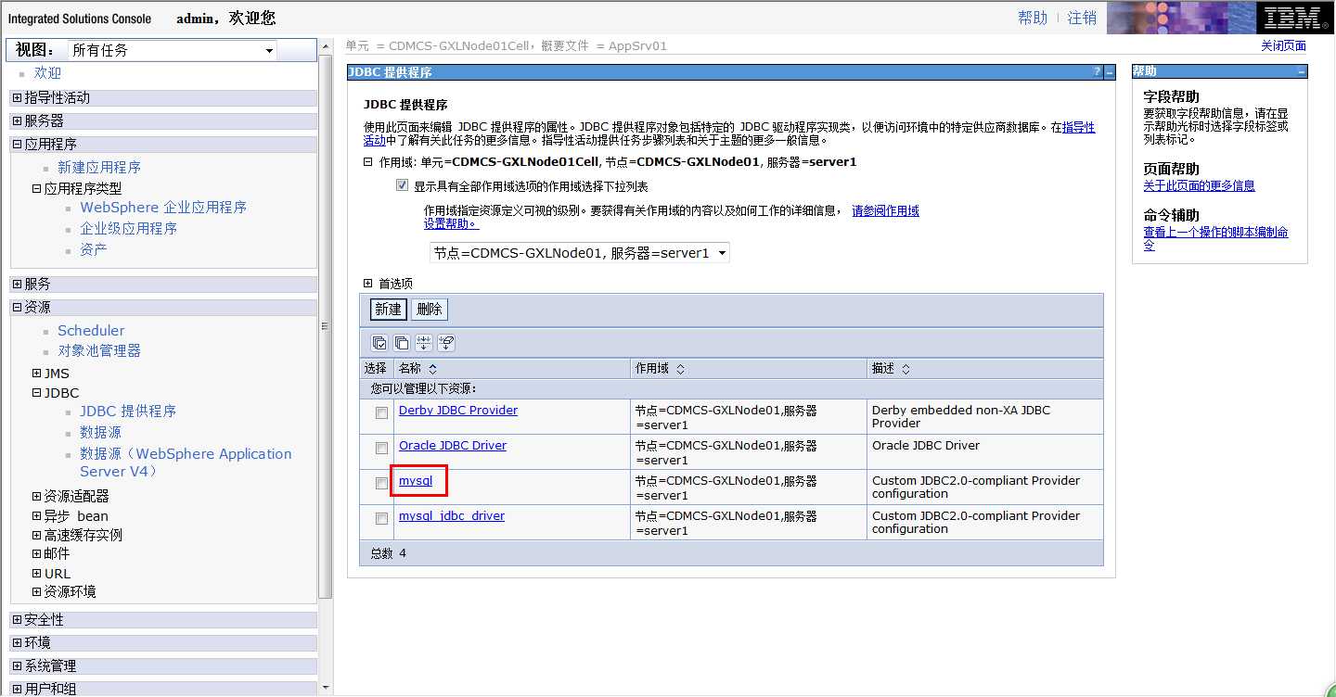Collapse the 作用域 section in main panel

click(367, 162)
